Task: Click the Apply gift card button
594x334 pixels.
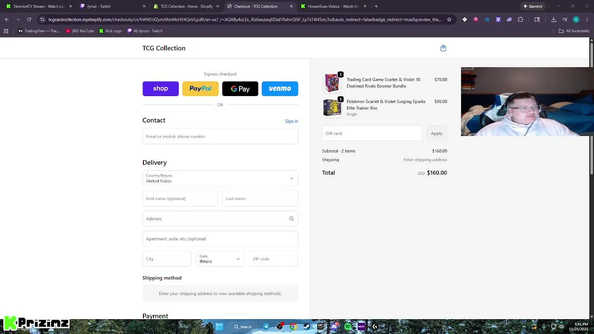Action: tap(437, 133)
